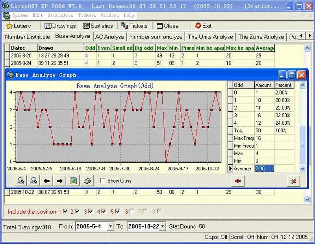Open the From date dropdown
Viewport: 315px width, 244px height.
pyautogui.click(x=110, y=227)
